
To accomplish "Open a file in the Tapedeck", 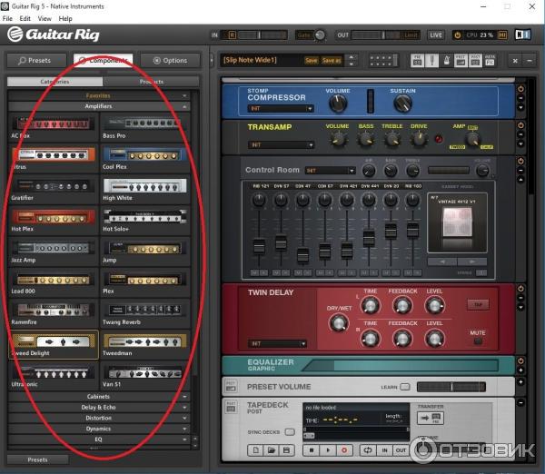I will pos(272,449).
